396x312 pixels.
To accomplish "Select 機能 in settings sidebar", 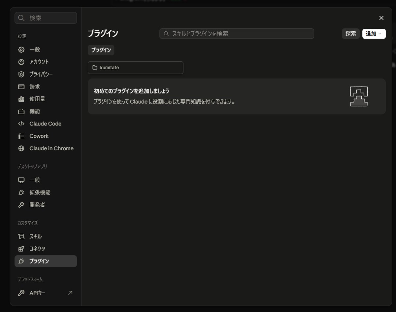I will point(46,111).
